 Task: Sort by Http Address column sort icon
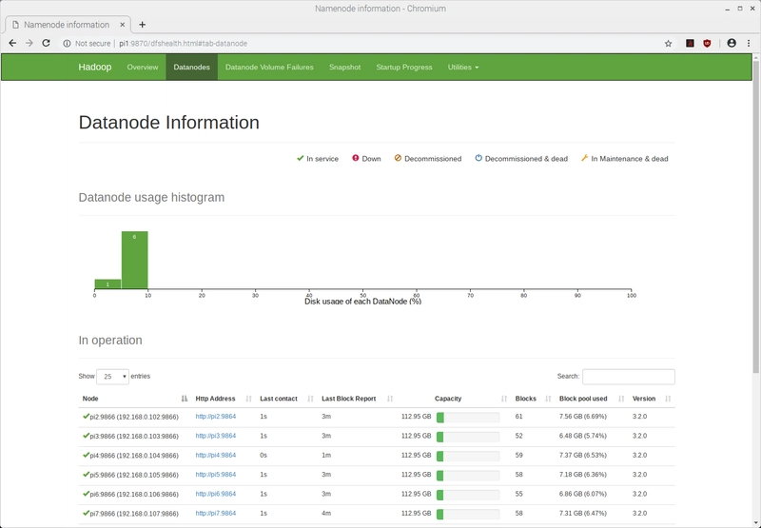[249, 399]
